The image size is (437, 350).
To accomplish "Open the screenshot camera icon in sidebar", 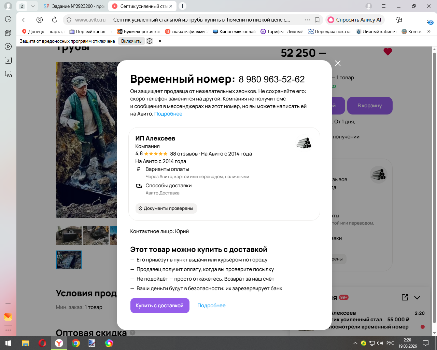I will point(8,74).
